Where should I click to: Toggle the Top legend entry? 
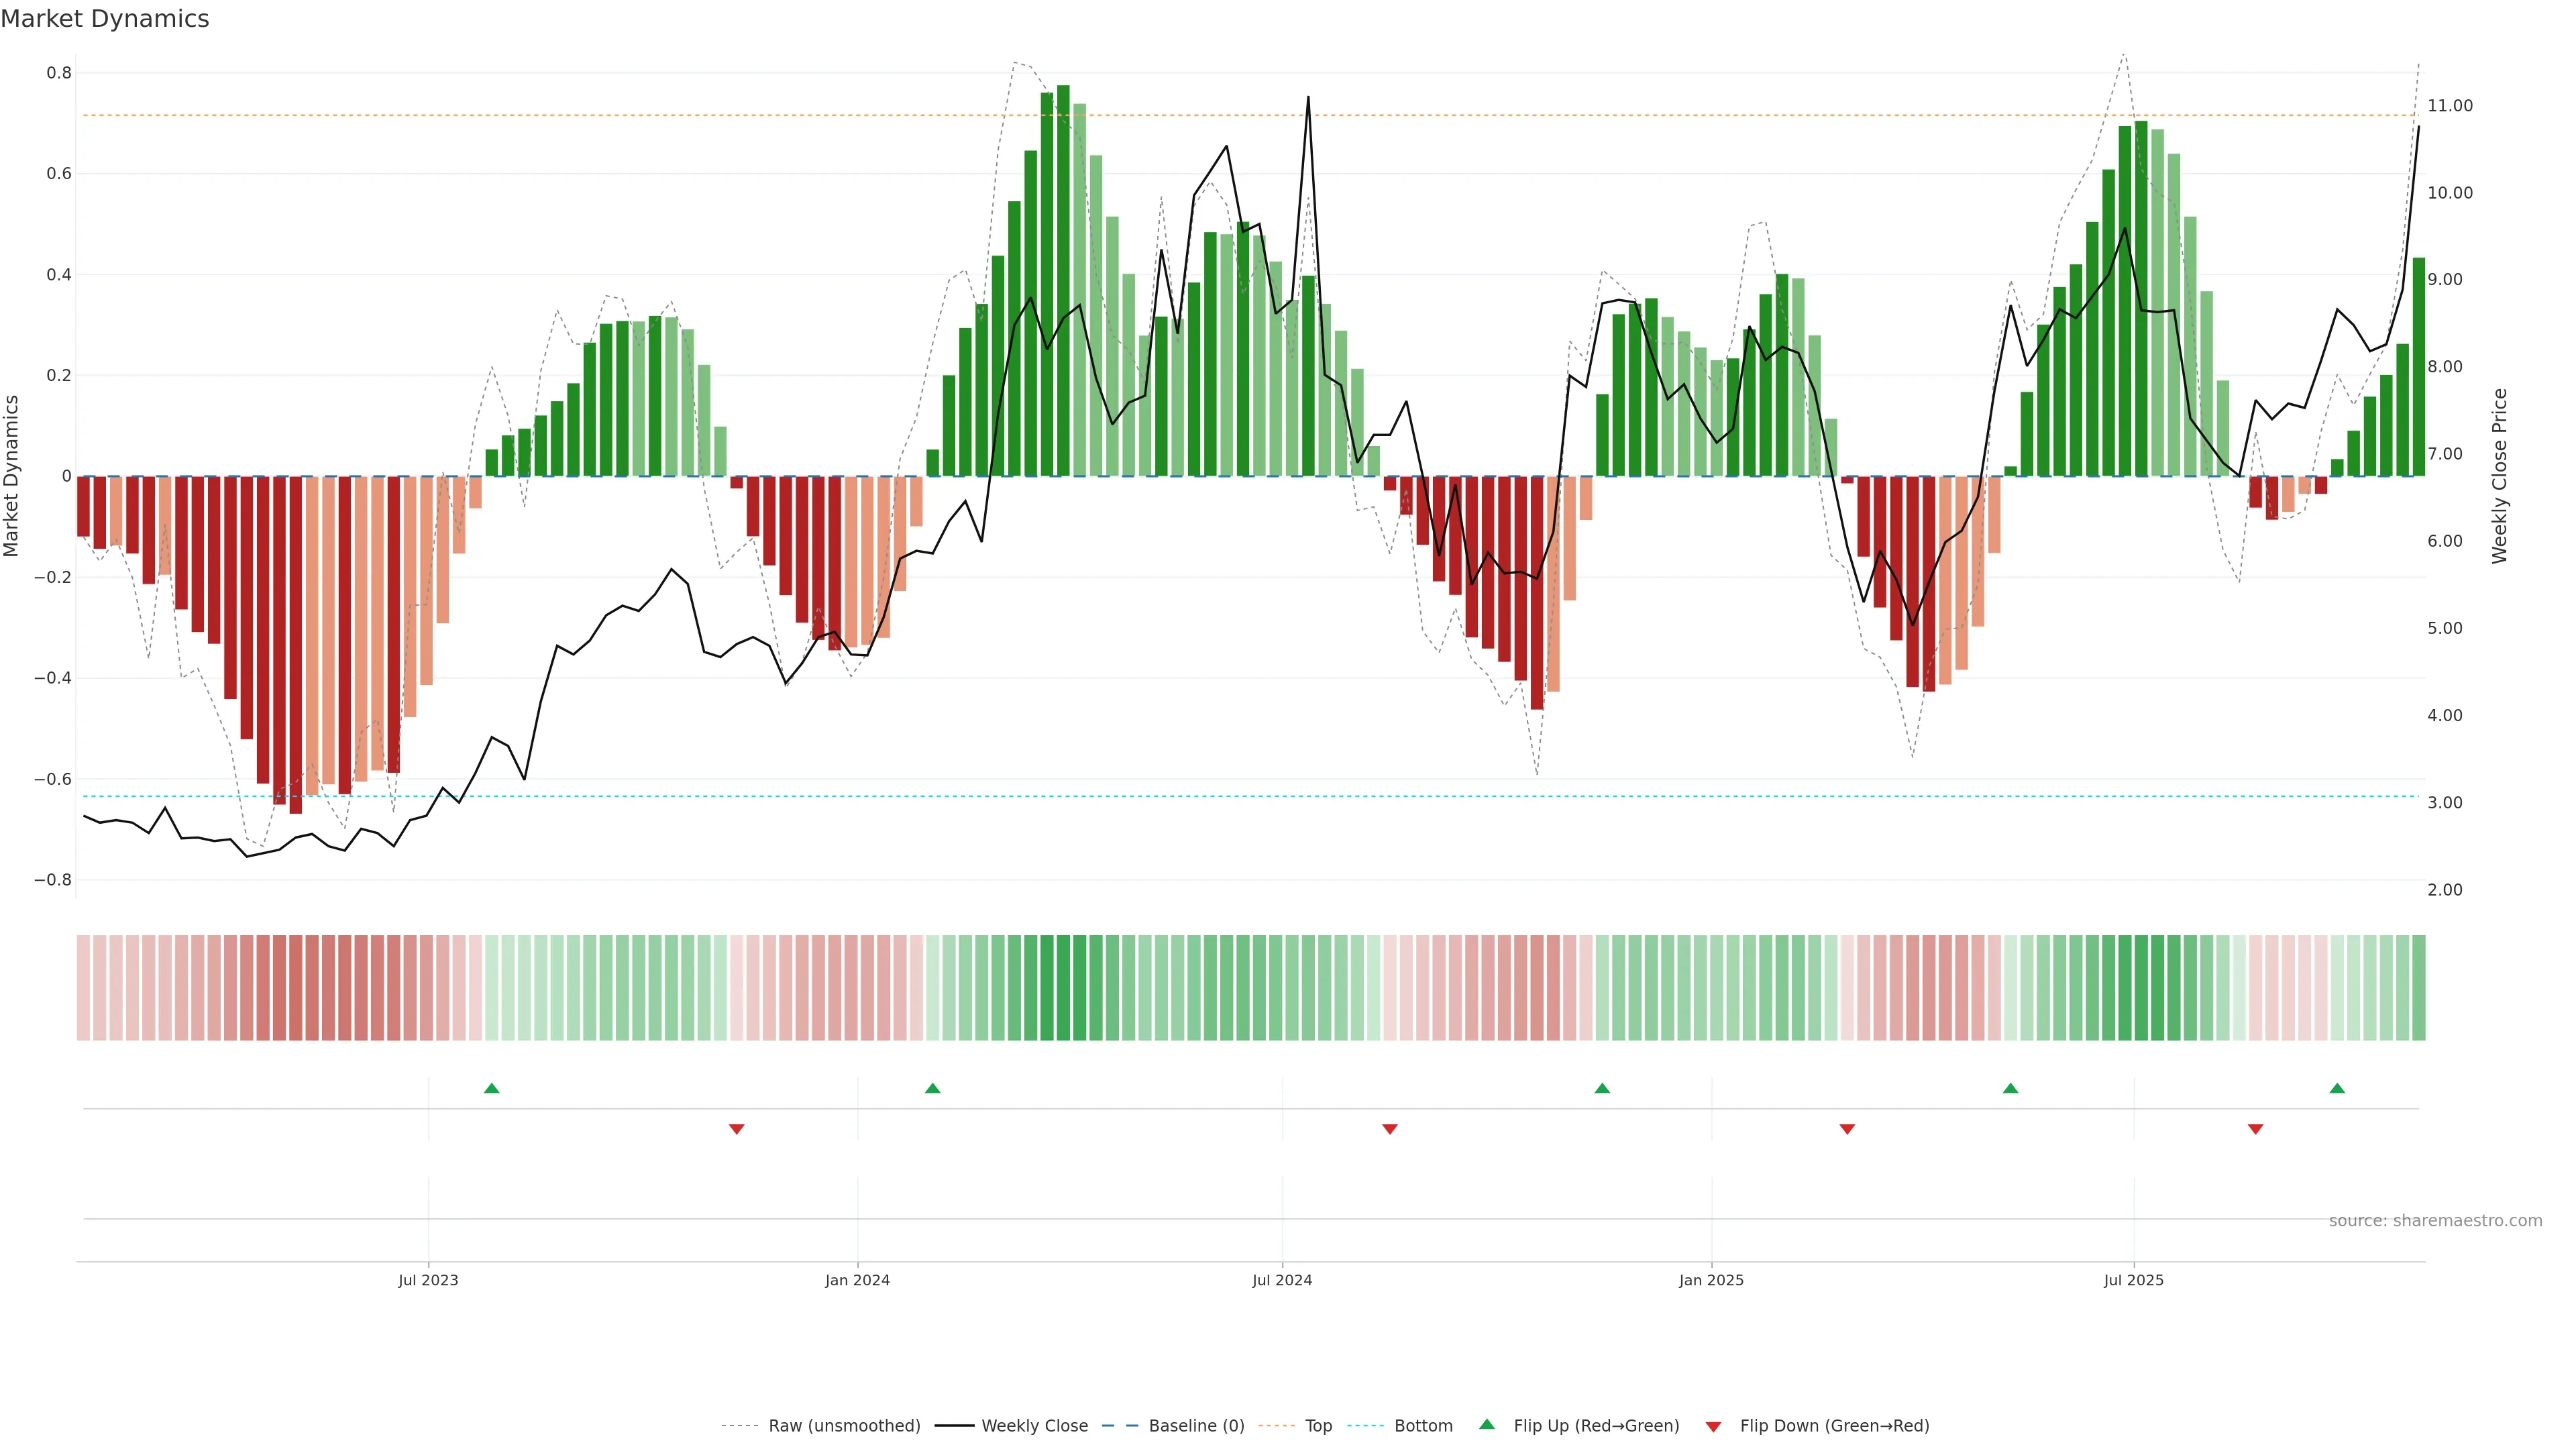tap(1318, 1425)
